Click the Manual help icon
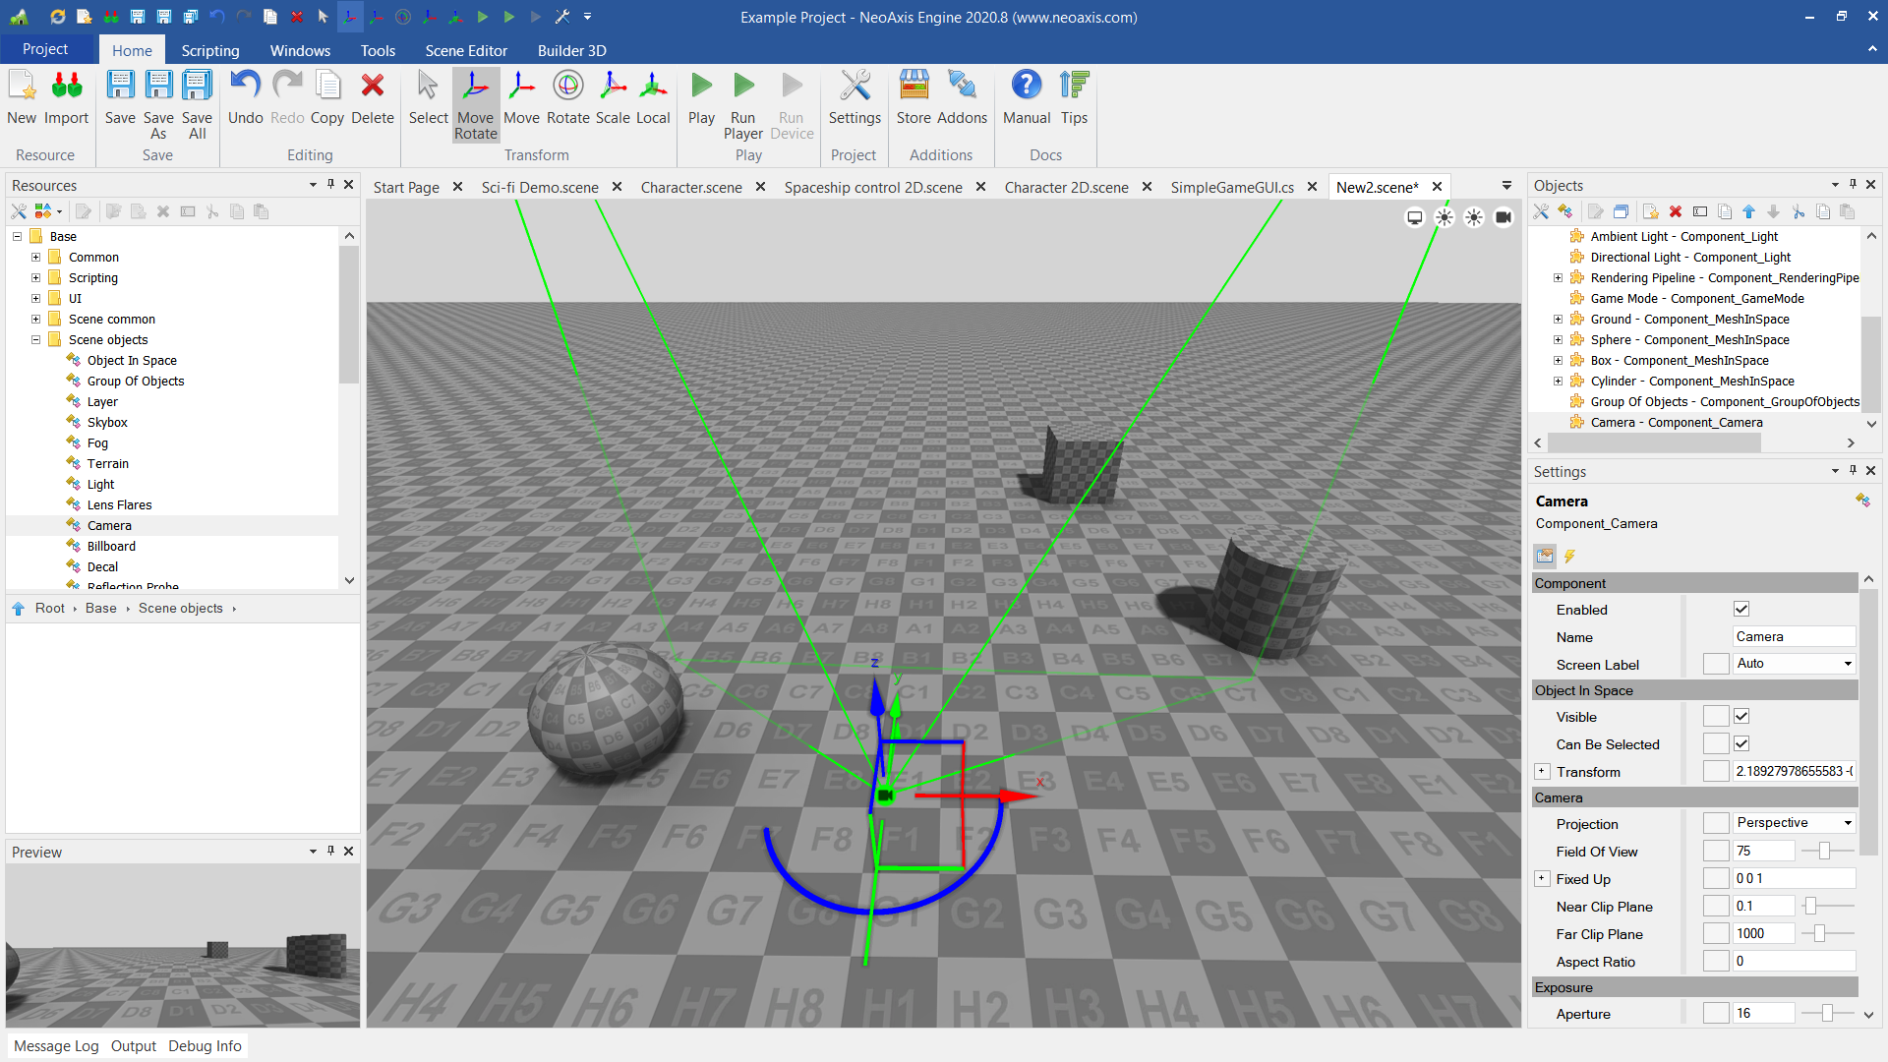The width and height of the screenshot is (1888, 1062). tap(1026, 98)
